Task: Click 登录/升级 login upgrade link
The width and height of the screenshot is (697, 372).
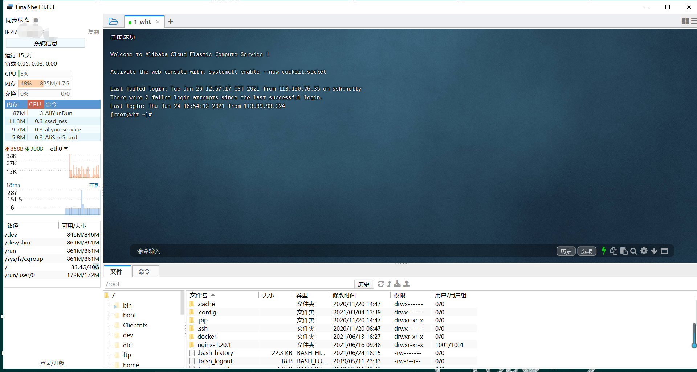Action: click(x=52, y=363)
